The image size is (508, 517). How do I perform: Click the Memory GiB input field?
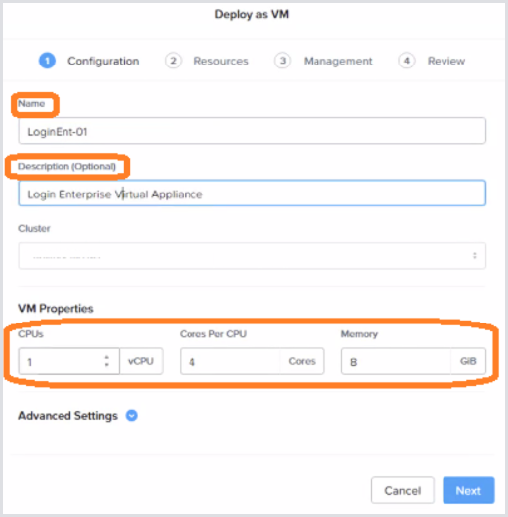click(396, 361)
